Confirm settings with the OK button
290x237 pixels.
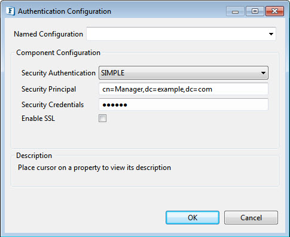pyautogui.click(x=193, y=218)
